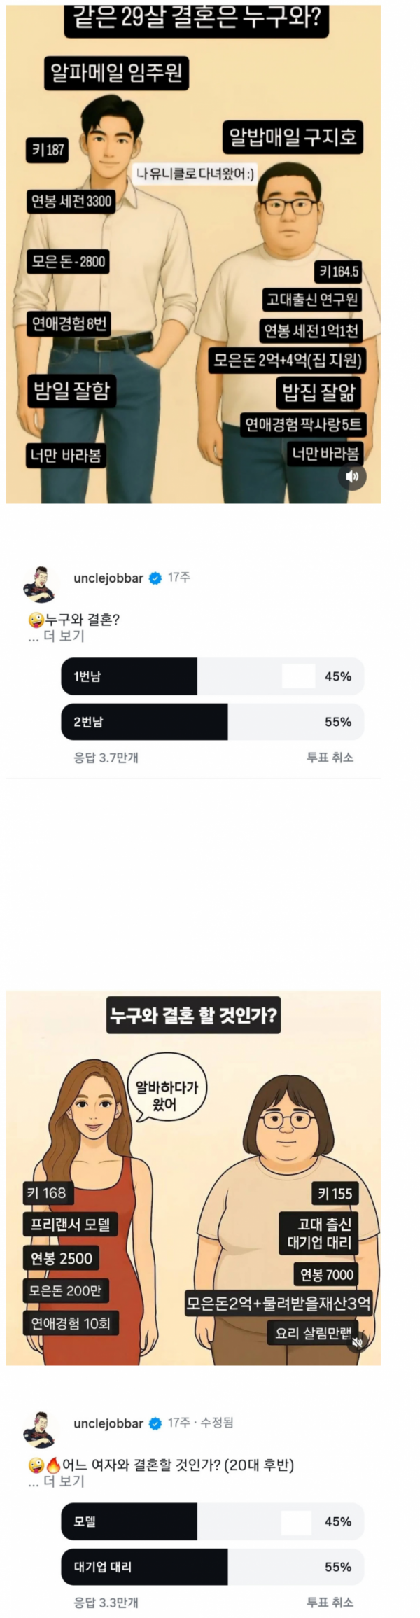Choose the 대기업 대리 poll option
The width and height of the screenshot is (420, 1618).
point(212,1567)
